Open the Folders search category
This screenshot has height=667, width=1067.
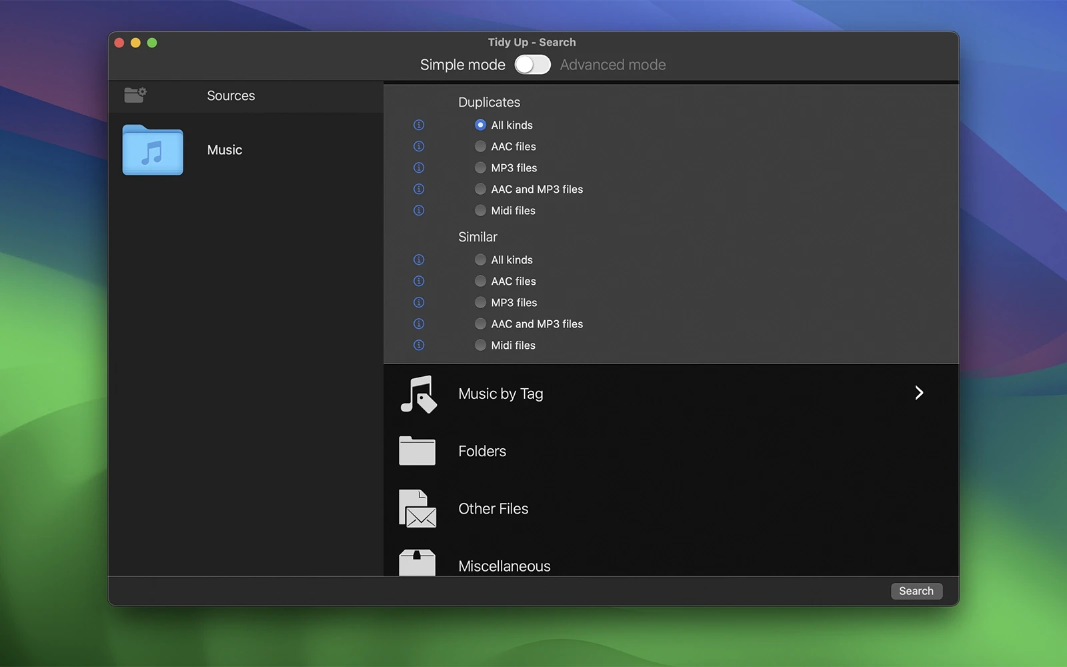(482, 452)
